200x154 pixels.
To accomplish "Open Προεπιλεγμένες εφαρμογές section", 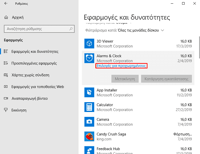I will pos(34,63).
